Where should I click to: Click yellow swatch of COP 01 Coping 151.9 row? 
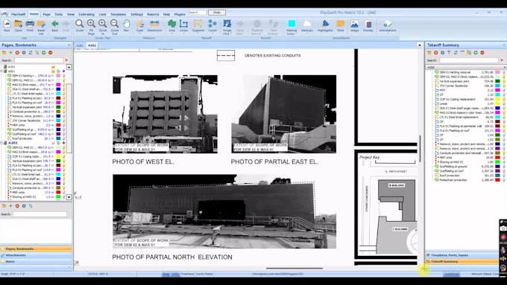[x=58, y=156]
